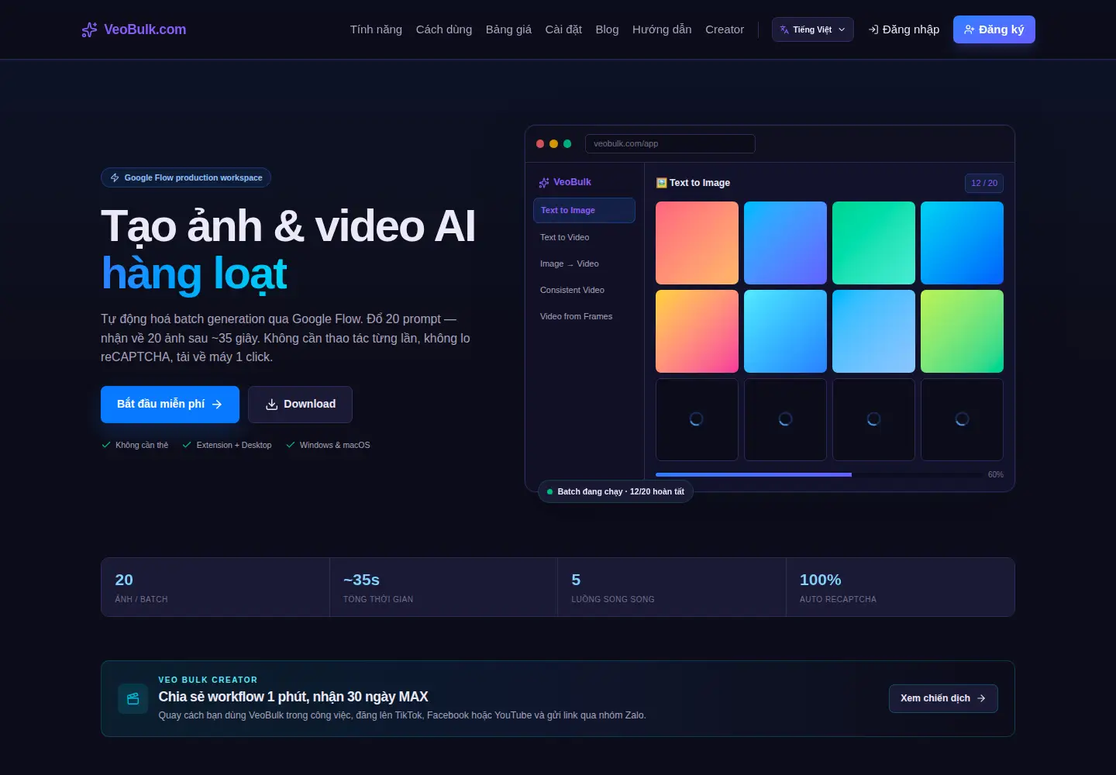Image resolution: width=1116 pixels, height=775 pixels.
Task: Click the VeoBulk sparkle logo icon in header
Action: pyautogui.click(x=89, y=29)
